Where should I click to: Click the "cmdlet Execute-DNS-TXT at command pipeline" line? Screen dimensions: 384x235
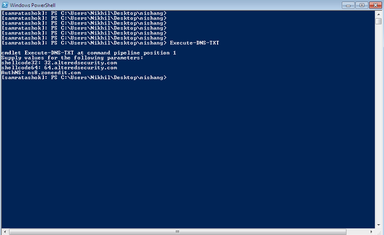tap(89, 53)
